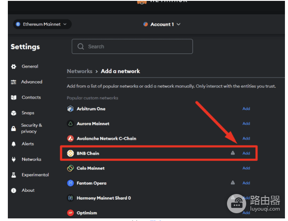The height and width of the screenshot is (221, 288).
Task: Click the About info icon
Action: click(x=14, y=191)
